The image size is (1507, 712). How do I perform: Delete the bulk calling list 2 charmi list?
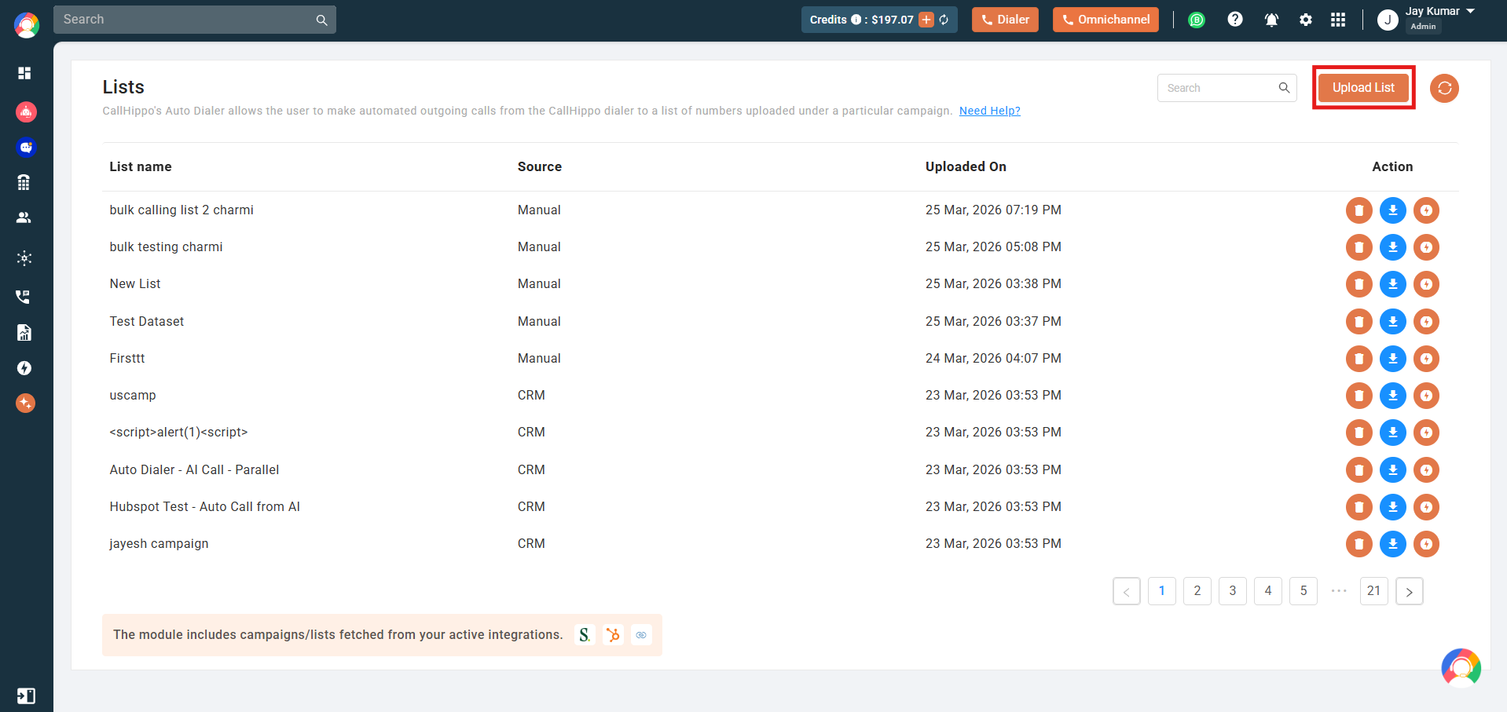tap(1359, 210)
